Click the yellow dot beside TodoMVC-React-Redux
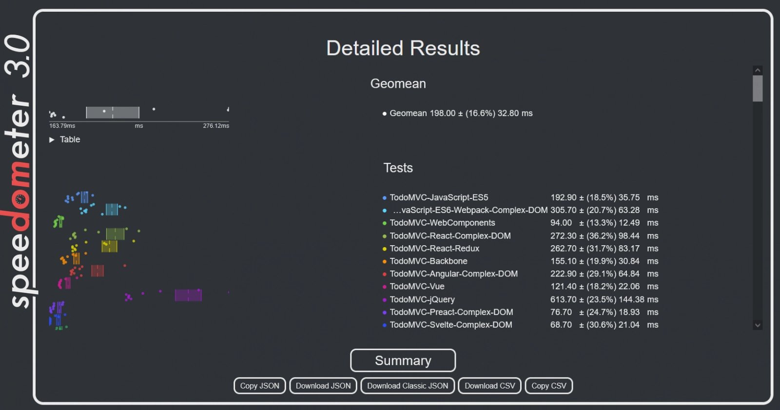 [385, 249]
